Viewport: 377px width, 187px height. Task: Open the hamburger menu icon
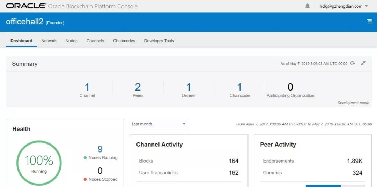369,21
